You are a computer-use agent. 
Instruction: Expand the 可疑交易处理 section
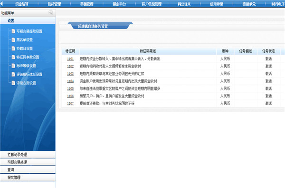28,162
